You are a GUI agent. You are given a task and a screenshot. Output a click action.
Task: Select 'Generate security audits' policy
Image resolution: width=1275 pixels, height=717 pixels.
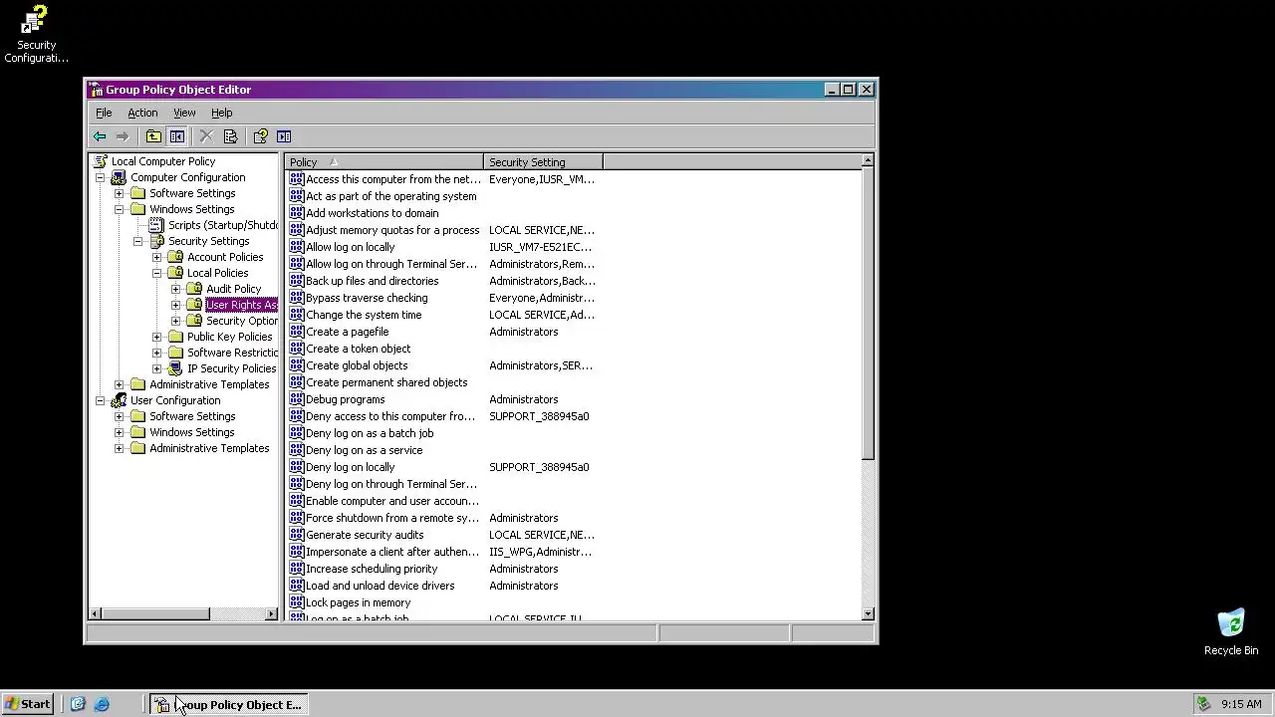[365, 535]
